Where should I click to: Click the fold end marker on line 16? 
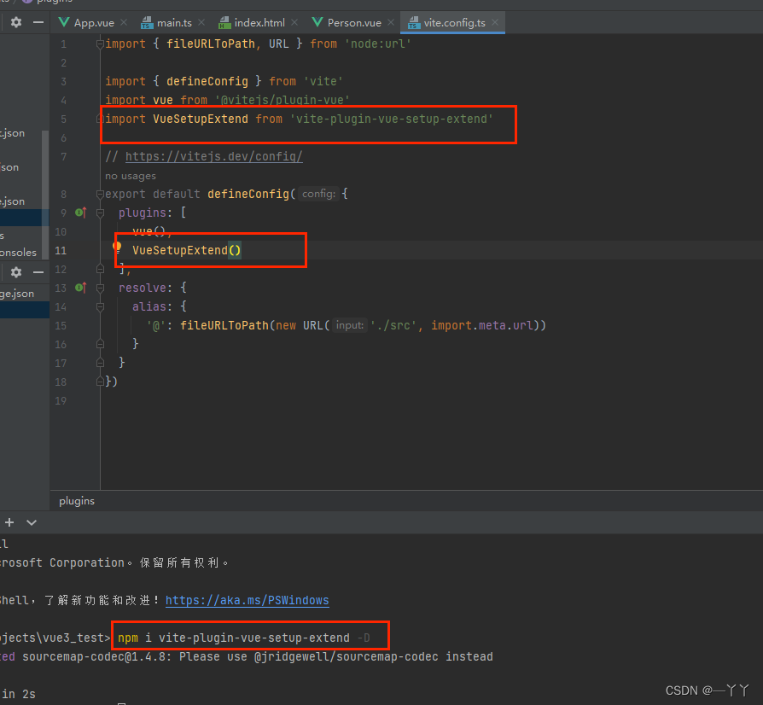point(100,344)
